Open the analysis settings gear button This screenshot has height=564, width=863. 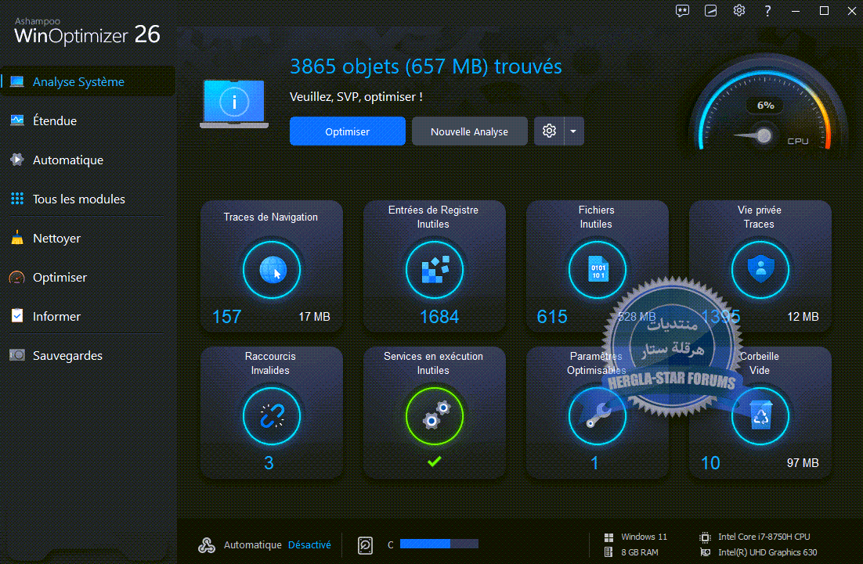[x=549, y=131]
